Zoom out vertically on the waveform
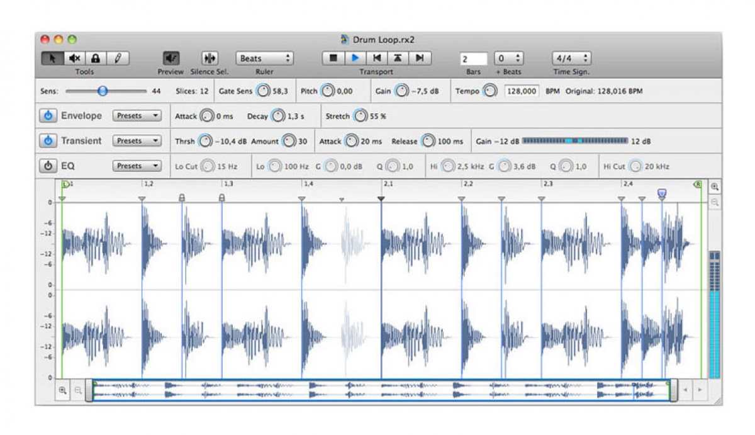Viewport: 755px width, 435px height. click(715, 203)
